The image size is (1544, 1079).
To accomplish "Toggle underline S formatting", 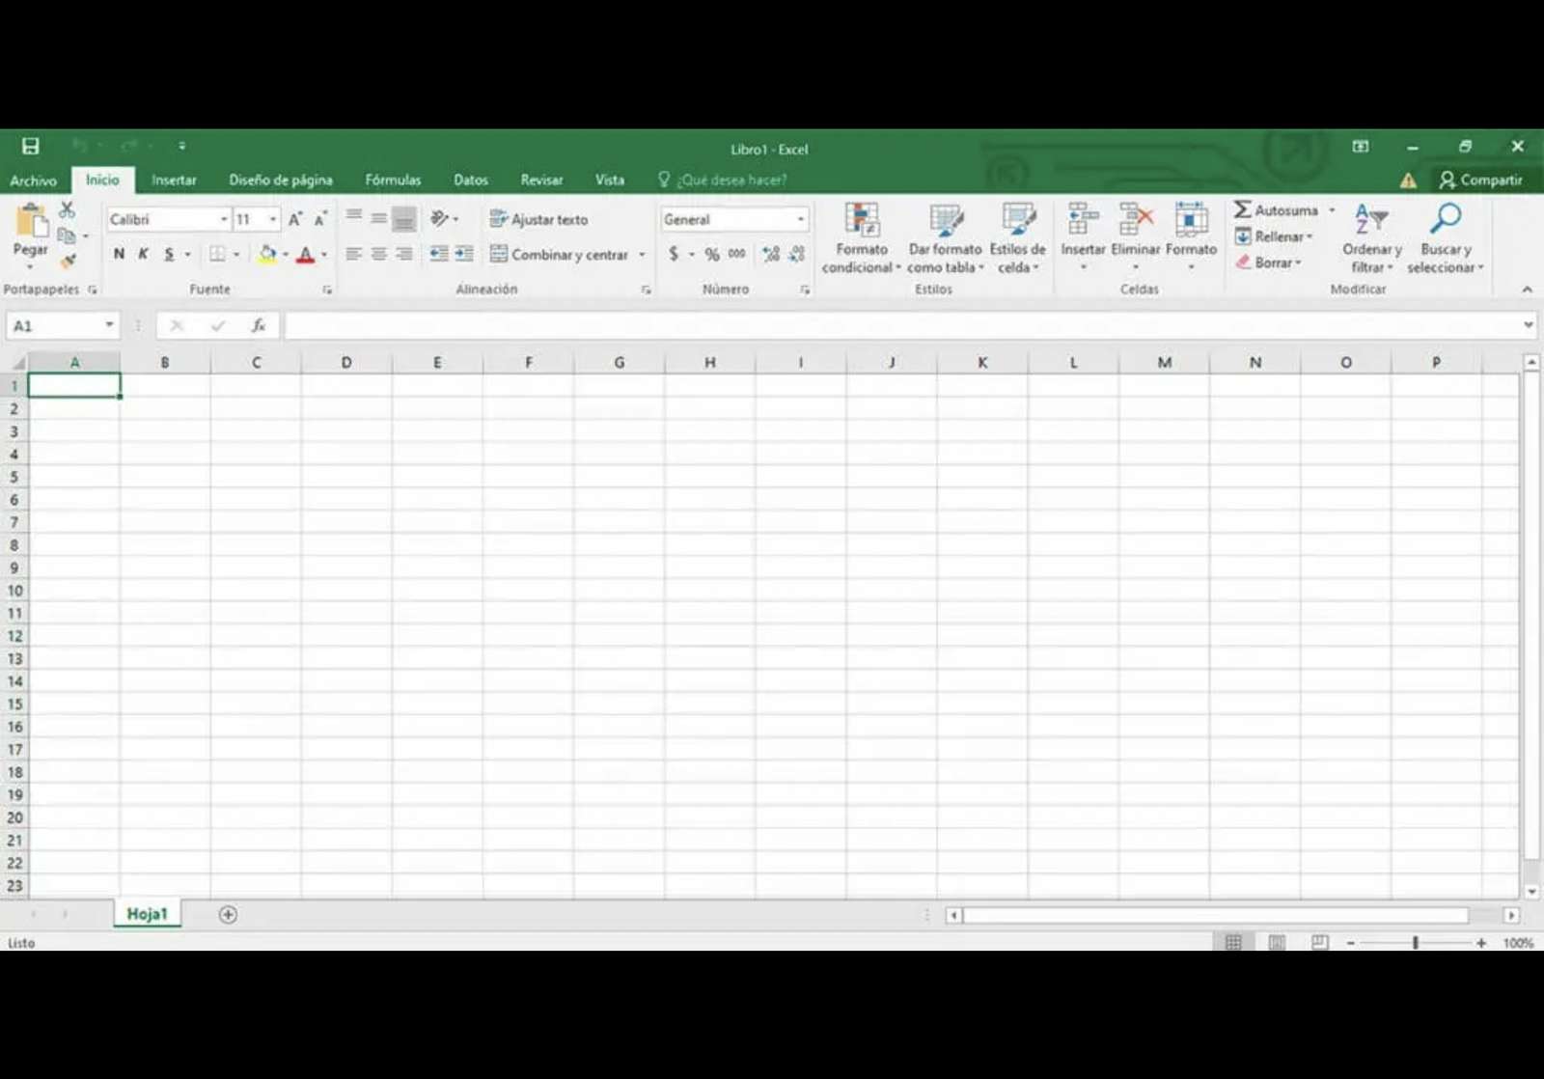I will [x=169, y=254].
